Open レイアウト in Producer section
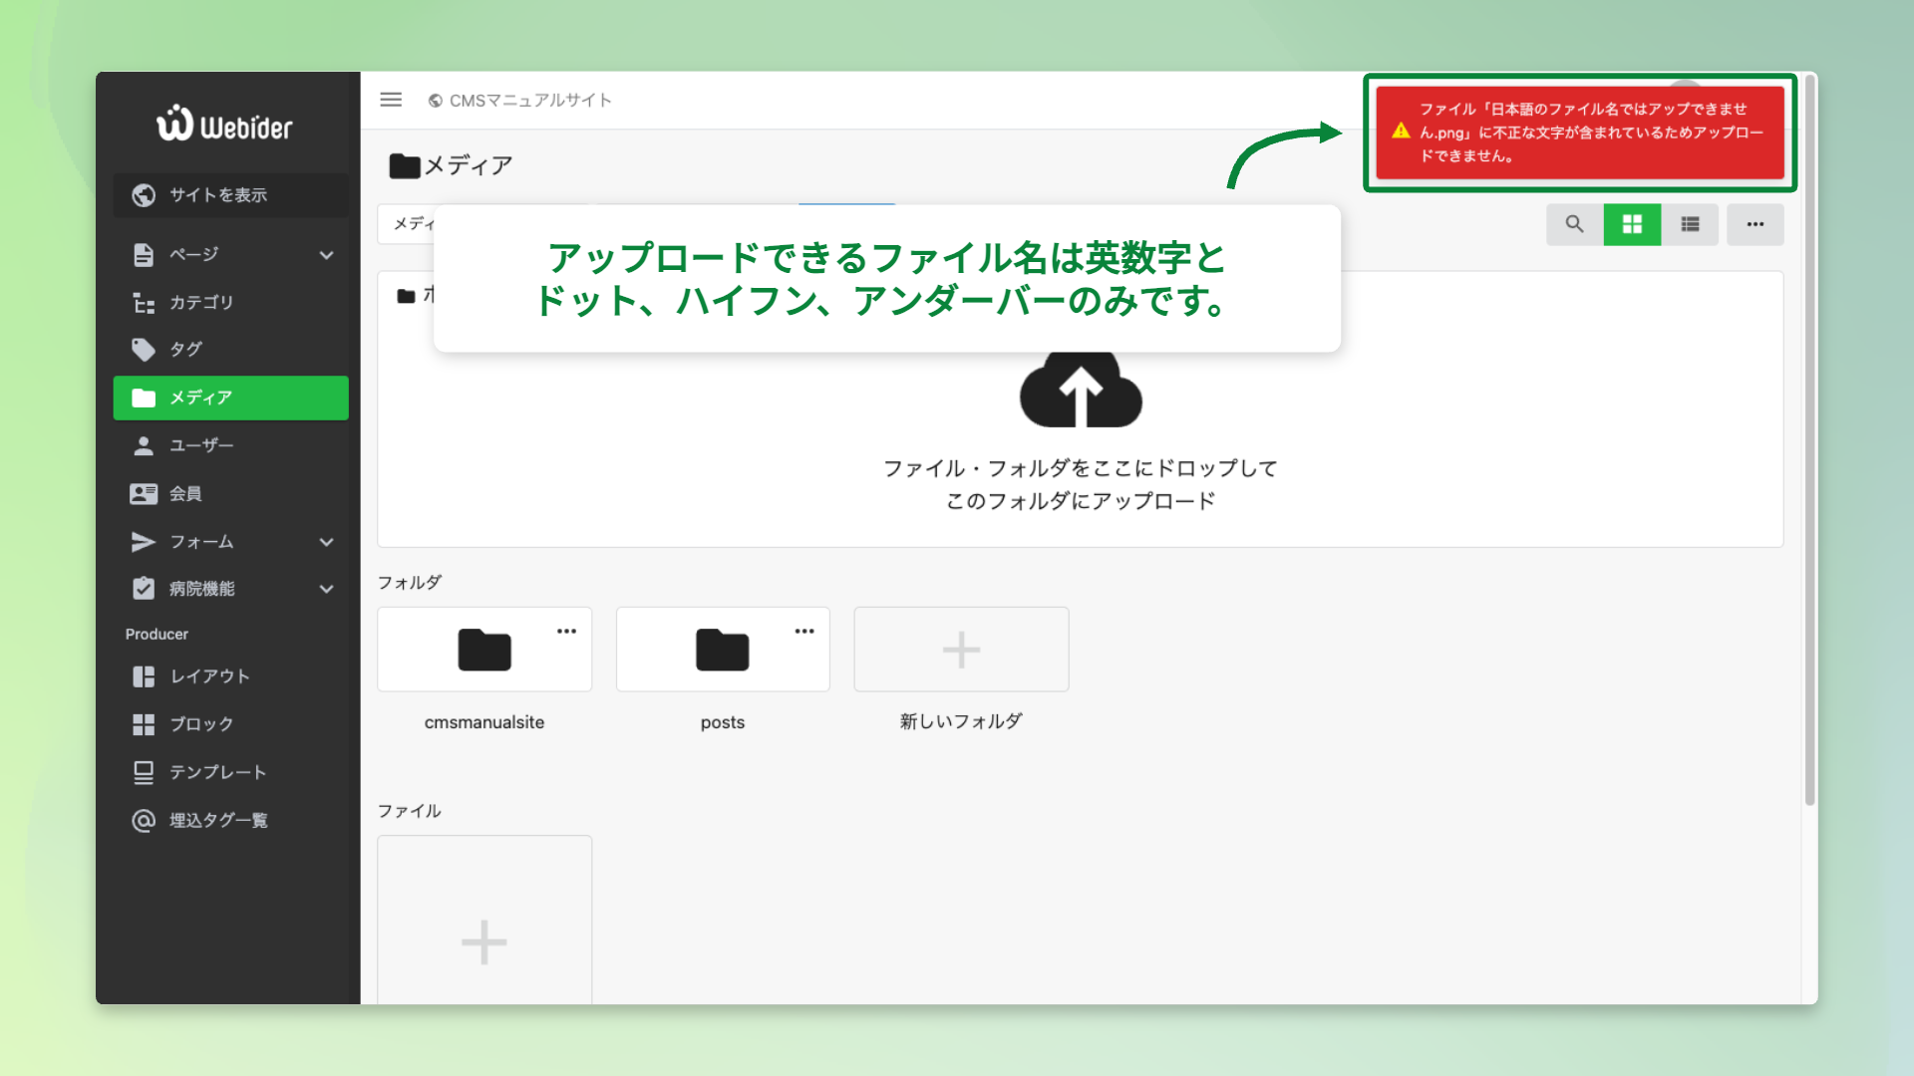 coord(209,676)
